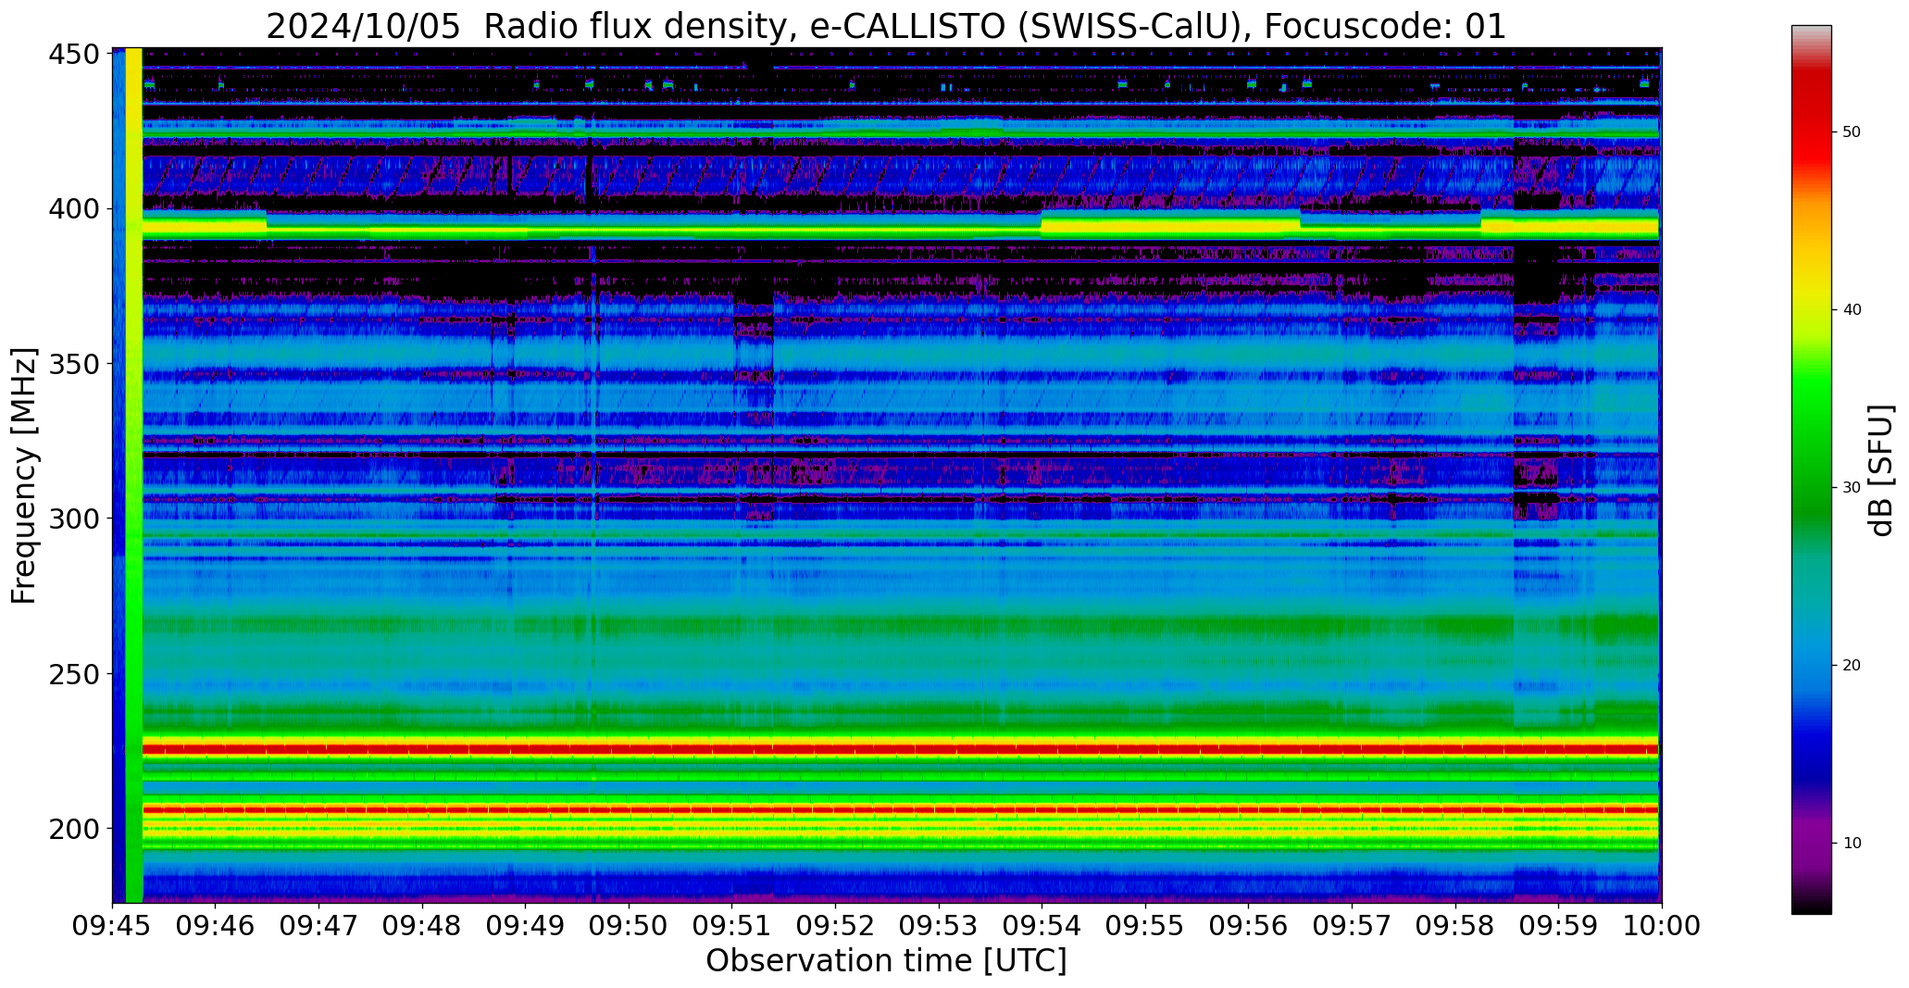This screenshot has height=988, width=1909.
Task: Click the "dB [SFU]" colorbar label
Action: [1881, 470]
